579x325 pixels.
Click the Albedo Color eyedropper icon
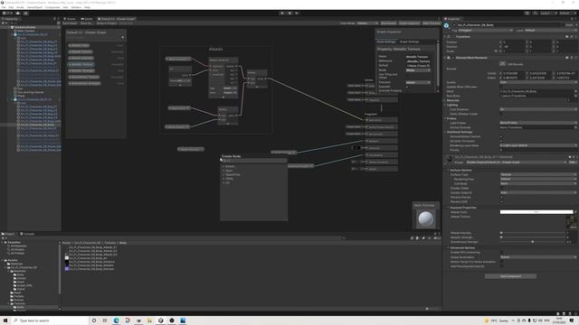[x=575, y=212]
